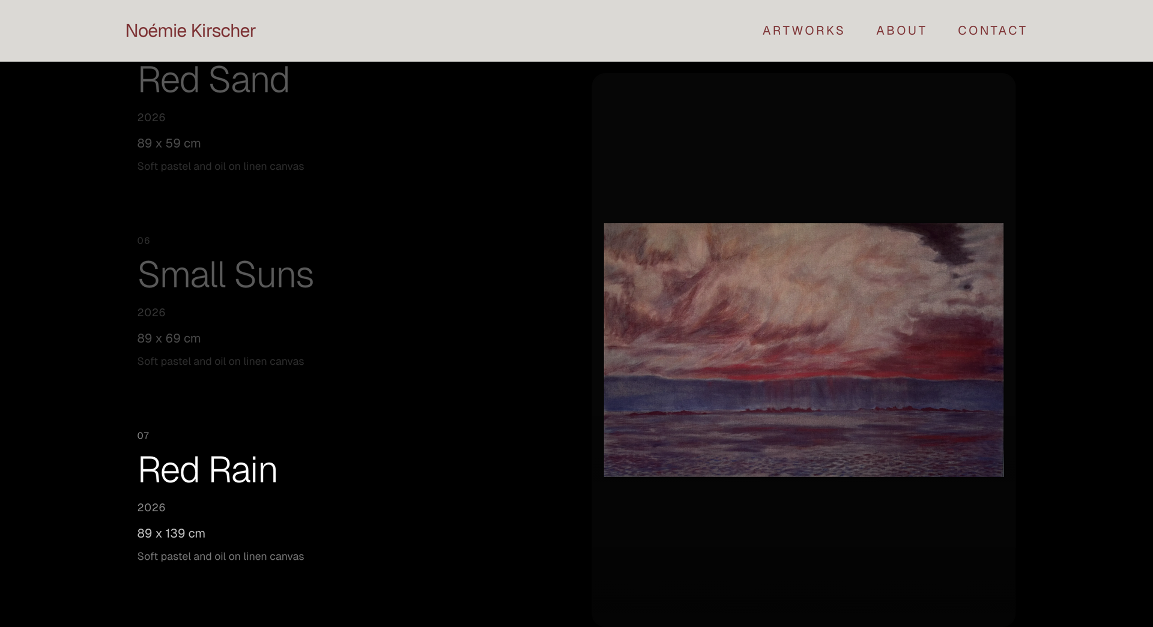This screenshot has width=1153, height=627.
Task: Navigate to the Contact page
Action: pos(992,31)
